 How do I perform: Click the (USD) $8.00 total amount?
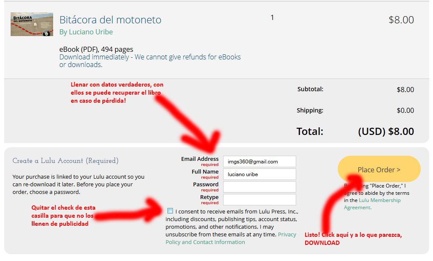(x=386, y=132)
